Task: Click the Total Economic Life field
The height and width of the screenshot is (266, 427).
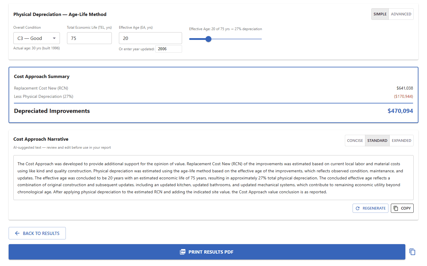Action: [89, 38]
